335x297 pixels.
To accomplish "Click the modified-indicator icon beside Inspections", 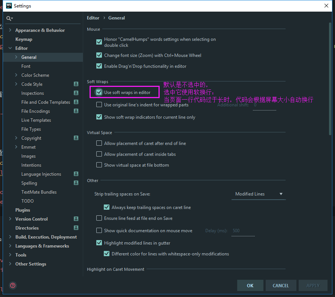I will 76,93.
